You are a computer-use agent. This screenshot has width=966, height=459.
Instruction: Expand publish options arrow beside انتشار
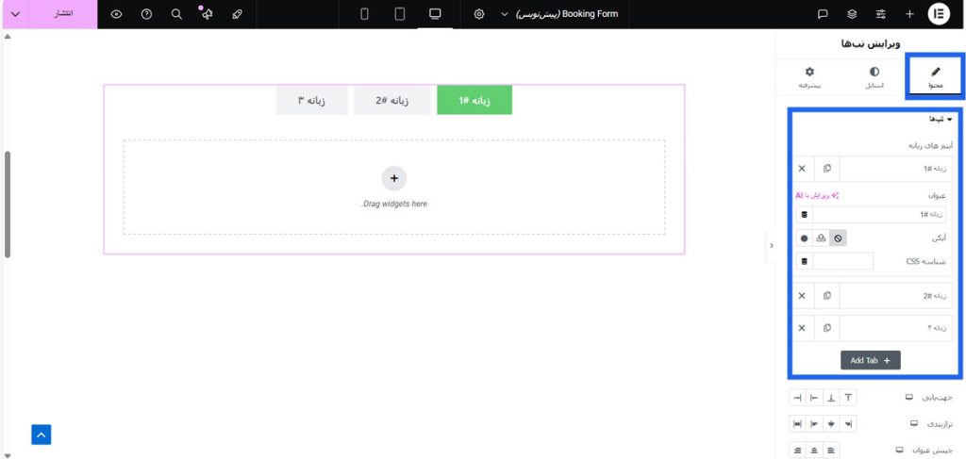coord(15,14)
